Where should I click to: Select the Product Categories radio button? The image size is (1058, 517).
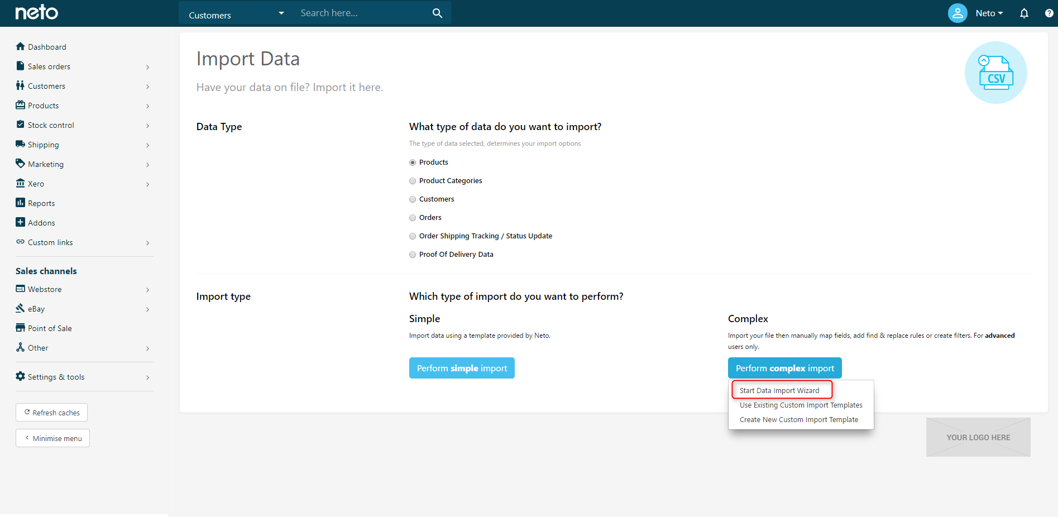[x=413, y=181]
